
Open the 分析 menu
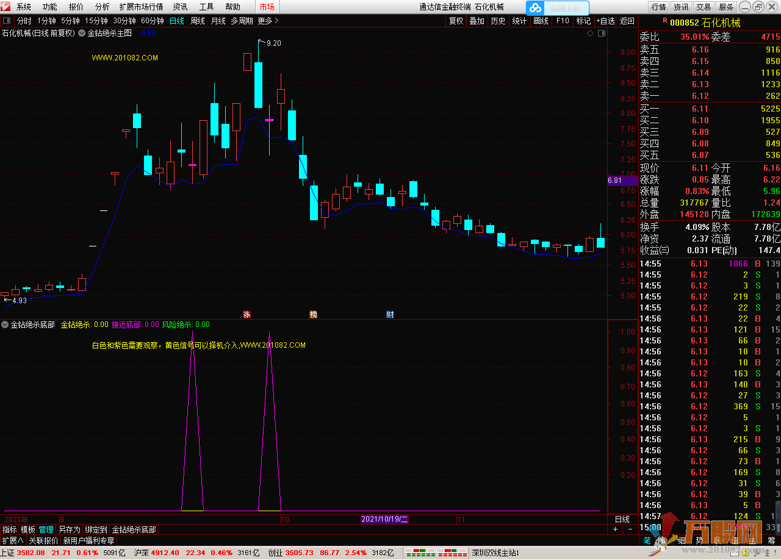(102, 7)
